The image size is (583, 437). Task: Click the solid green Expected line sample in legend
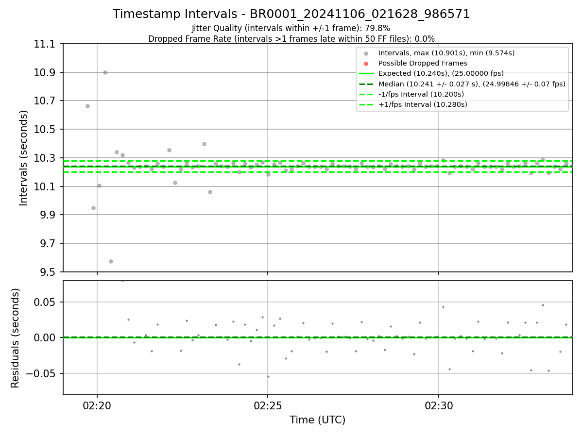coord(366,74)
